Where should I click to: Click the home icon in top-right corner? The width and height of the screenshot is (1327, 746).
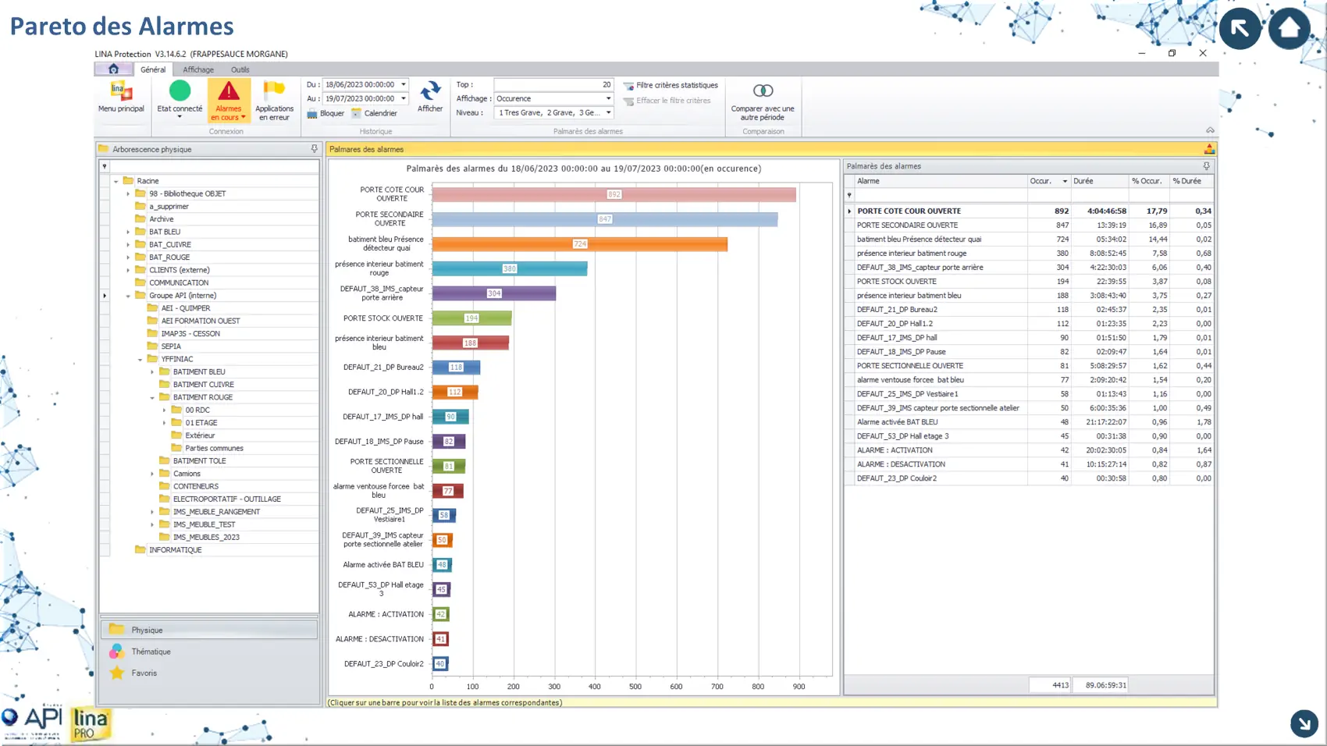pyautogui.click(x=1289, y=29)
